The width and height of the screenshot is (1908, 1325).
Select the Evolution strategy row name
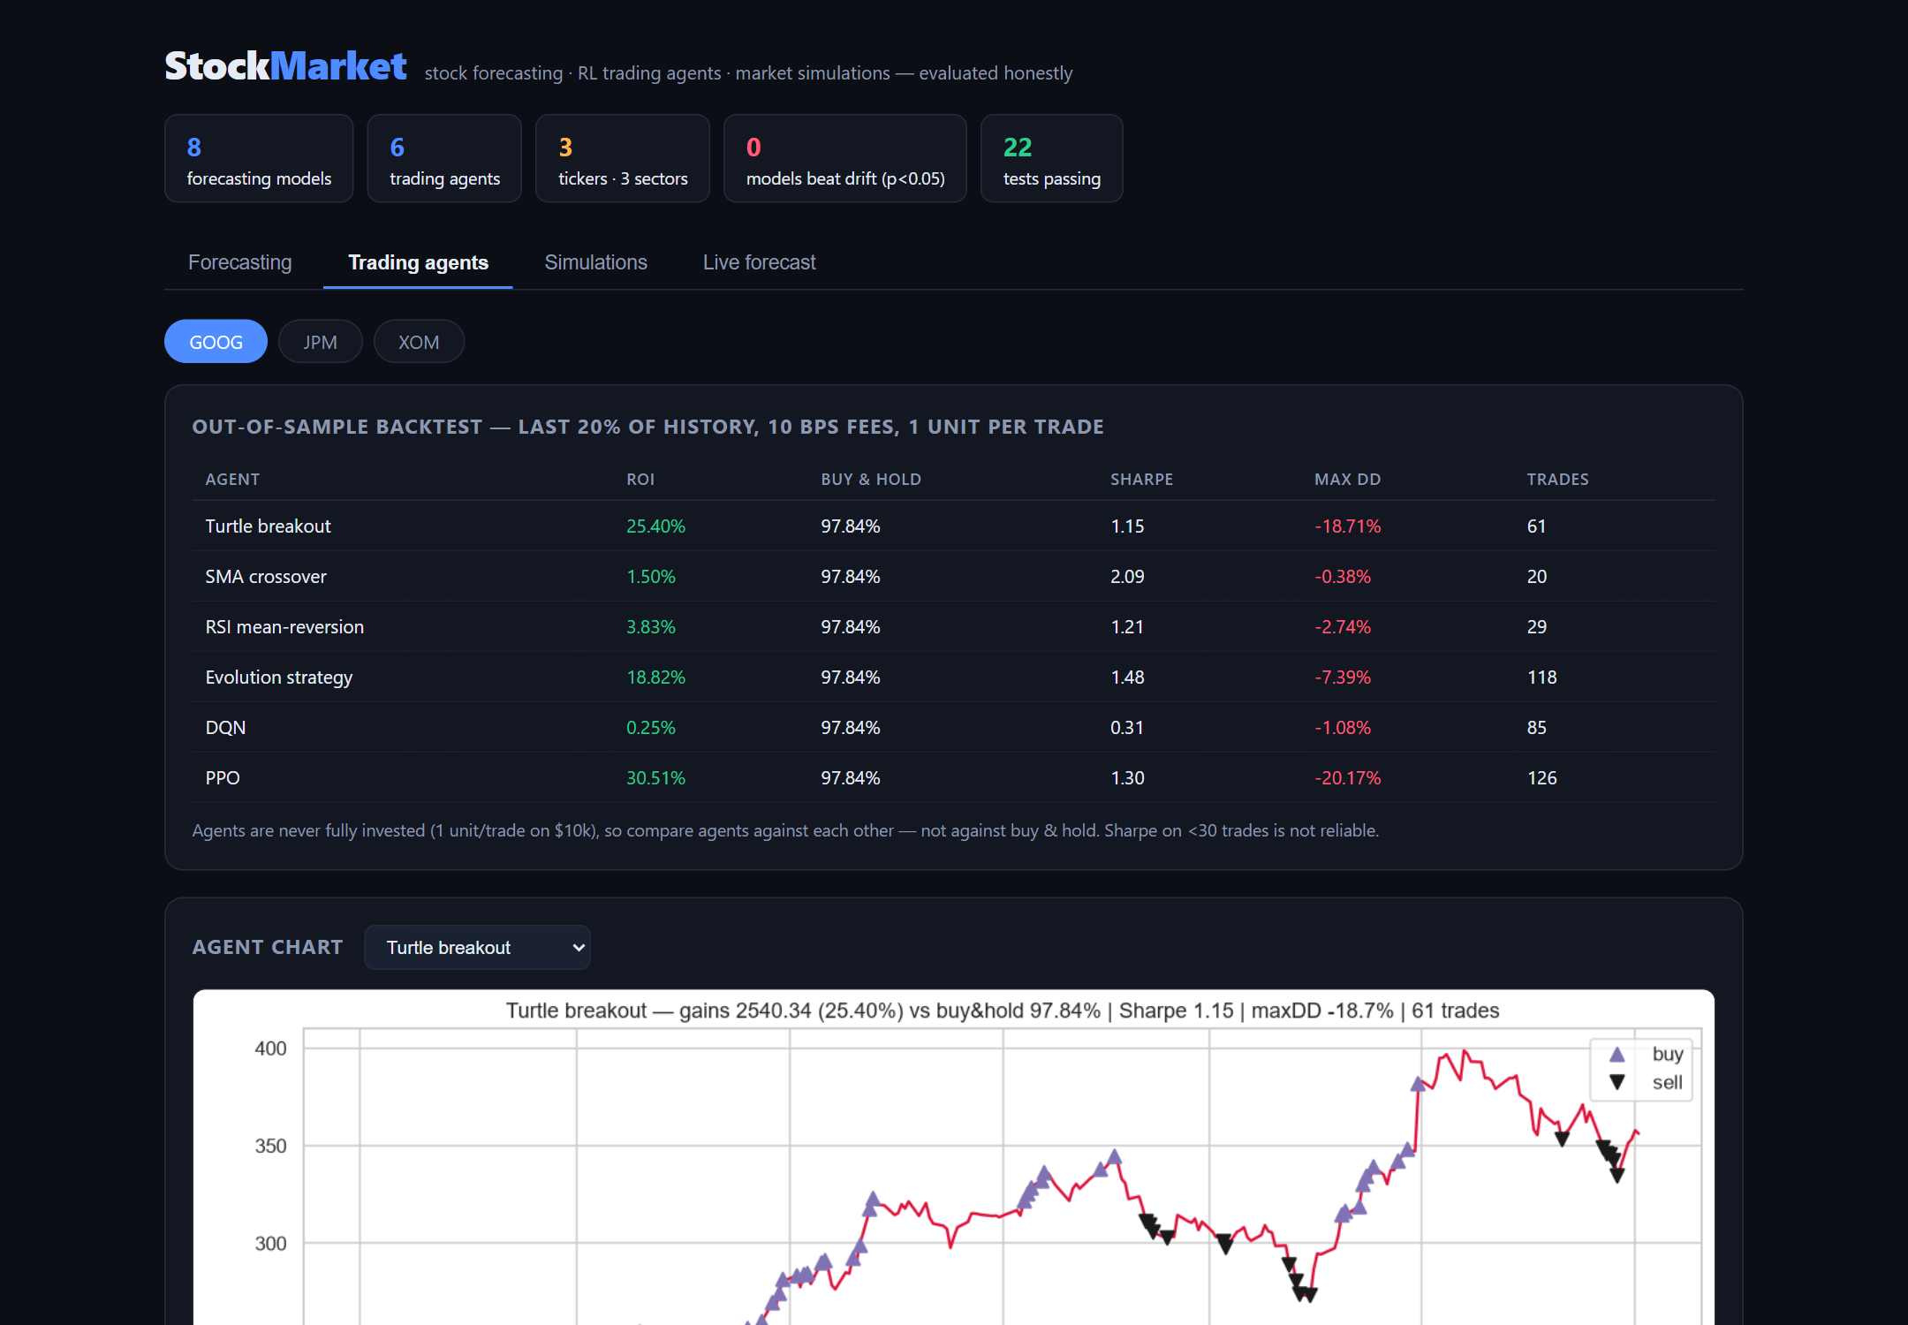pos(278,678)
